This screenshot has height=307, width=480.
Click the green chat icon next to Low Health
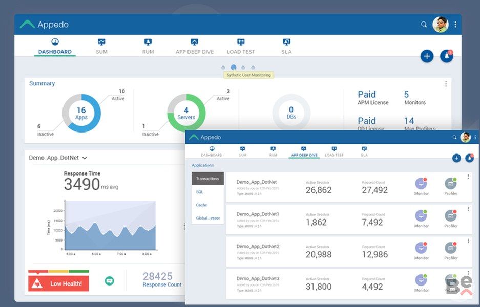tap(109, 281)
